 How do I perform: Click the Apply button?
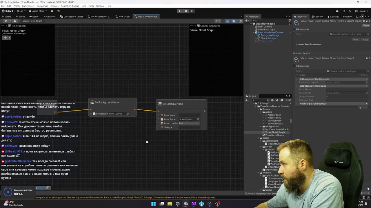pos(365,39)
